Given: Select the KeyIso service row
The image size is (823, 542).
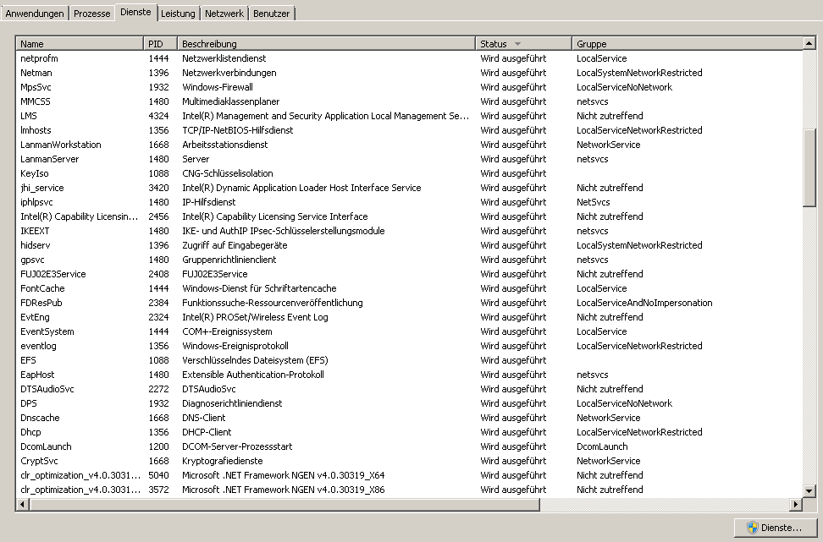Looking at the screenshot, I should [x=410, y=173].
